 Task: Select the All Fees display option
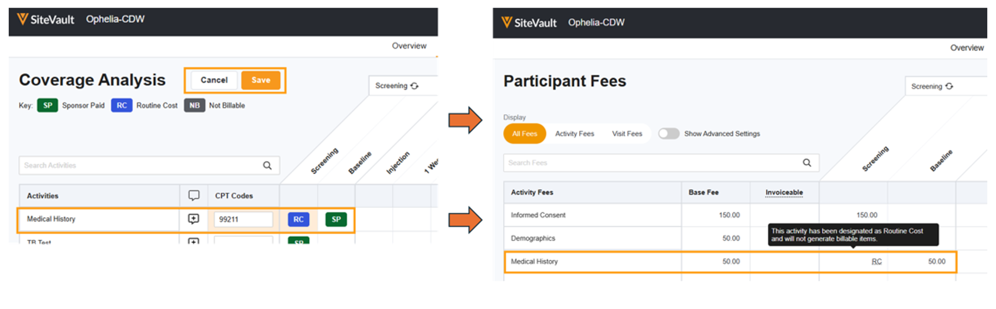524,134
